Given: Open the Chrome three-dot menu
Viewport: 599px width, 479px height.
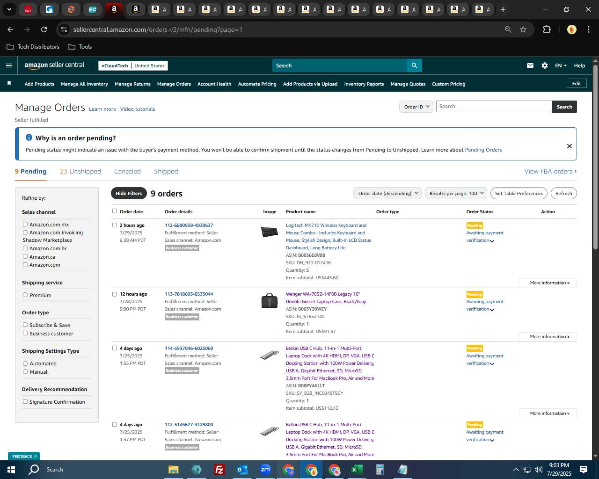Looking at the screenshot, I should [588, 29].
